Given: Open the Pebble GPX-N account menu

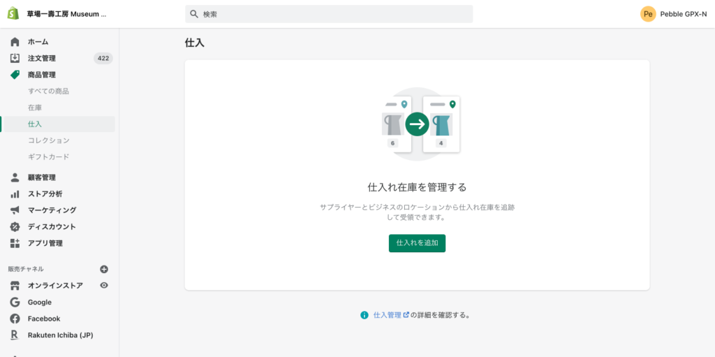Looking at the screenshot, I should (x=674, y=14).
